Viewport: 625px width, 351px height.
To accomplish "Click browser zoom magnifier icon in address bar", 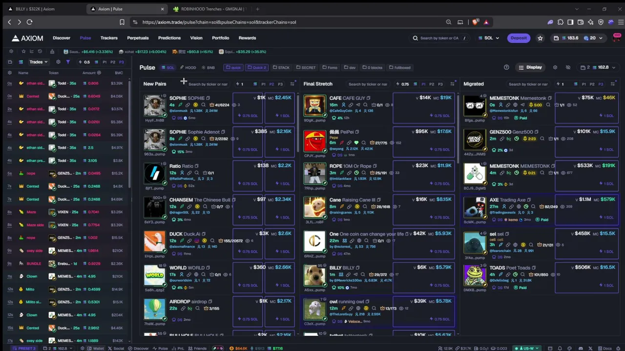I will [x=448, y=22].
